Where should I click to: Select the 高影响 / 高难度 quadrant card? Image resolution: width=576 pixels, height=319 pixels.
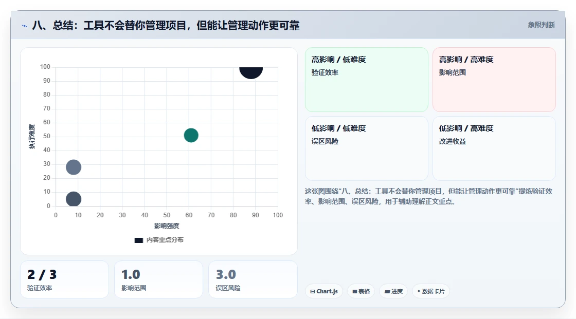pos(494,80)
